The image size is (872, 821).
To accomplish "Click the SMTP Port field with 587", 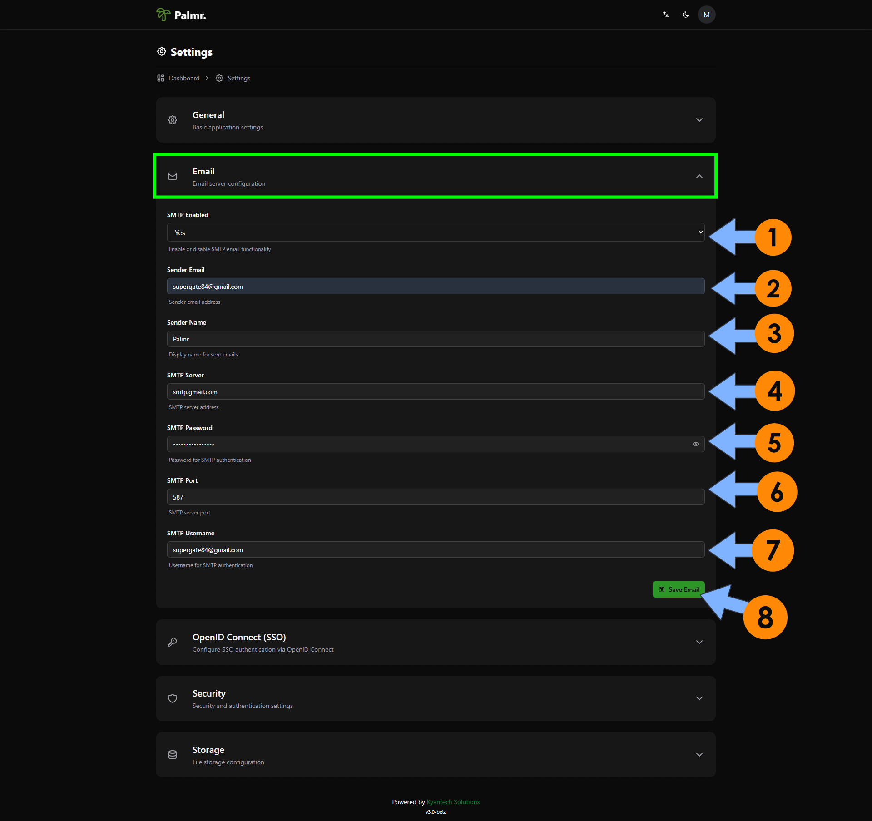I will coord(436,497).
